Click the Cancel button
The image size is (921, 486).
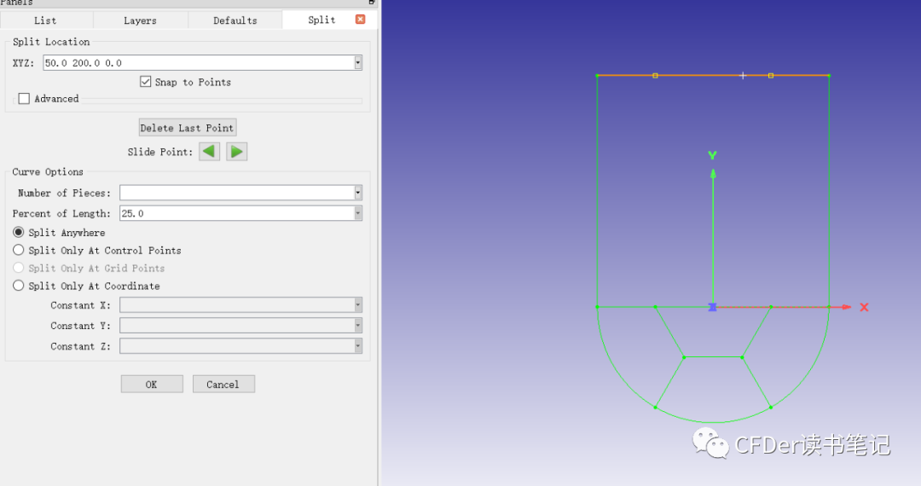[223, 385]
